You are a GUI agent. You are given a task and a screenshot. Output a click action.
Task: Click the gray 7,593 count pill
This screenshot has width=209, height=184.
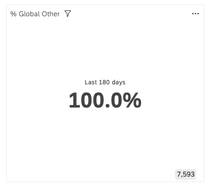(x=185, y=174)
